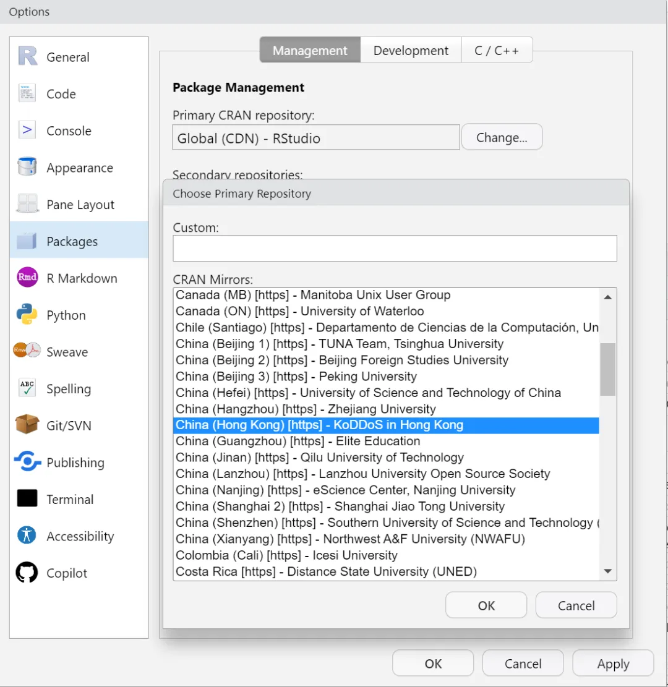The image size is (668, 687).
Task: Select China (Beijing 2) Beijing Foreign Studies
Action: [x=386, y=360]
